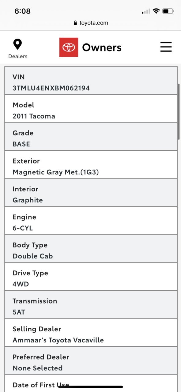The image size is (181, 392).
Task: Click the page scrollbar on the right
Action: [179, 111]
